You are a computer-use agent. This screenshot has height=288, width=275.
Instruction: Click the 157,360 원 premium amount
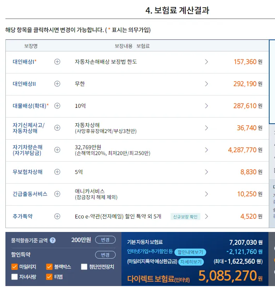pos(248,62)
